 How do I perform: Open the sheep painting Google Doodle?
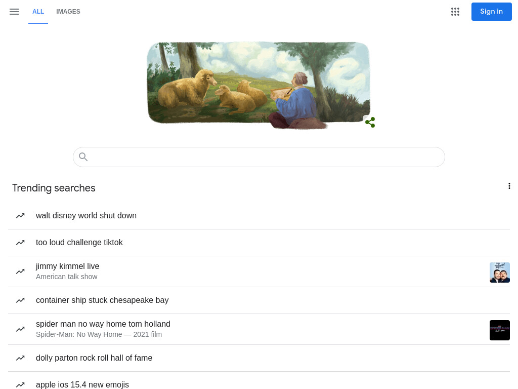coord(258,85)
